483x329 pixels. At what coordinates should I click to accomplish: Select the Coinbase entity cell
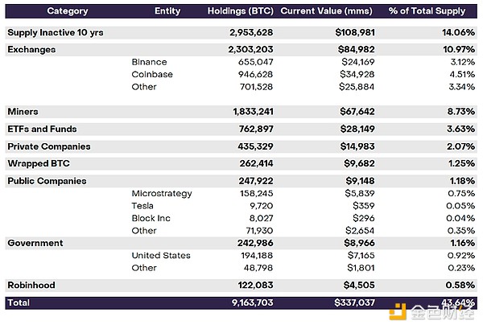pos(152,74)
